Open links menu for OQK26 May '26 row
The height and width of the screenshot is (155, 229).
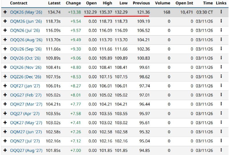coord(221,12)
